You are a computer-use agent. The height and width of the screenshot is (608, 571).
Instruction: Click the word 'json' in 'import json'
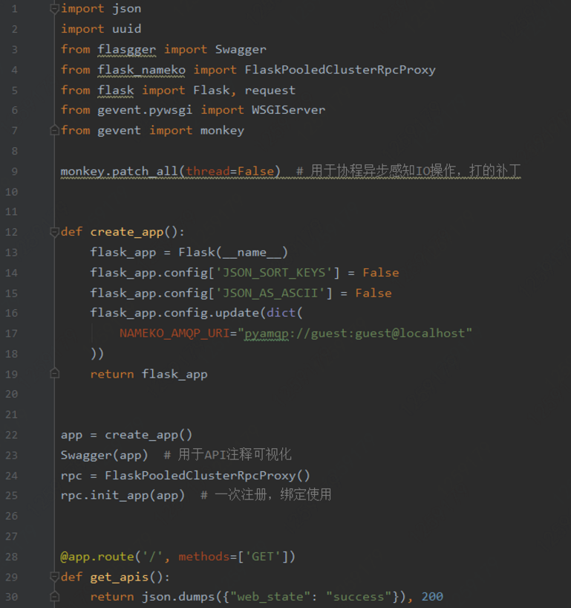click(127, 8)
